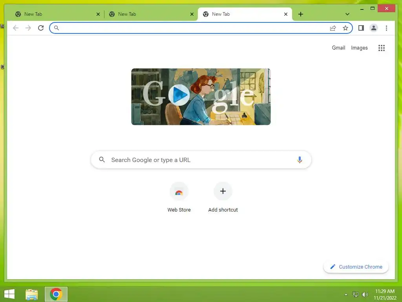Go forward using the forward arrow
Viewport: 402px width, 302px height.
[x=28, y=28]
